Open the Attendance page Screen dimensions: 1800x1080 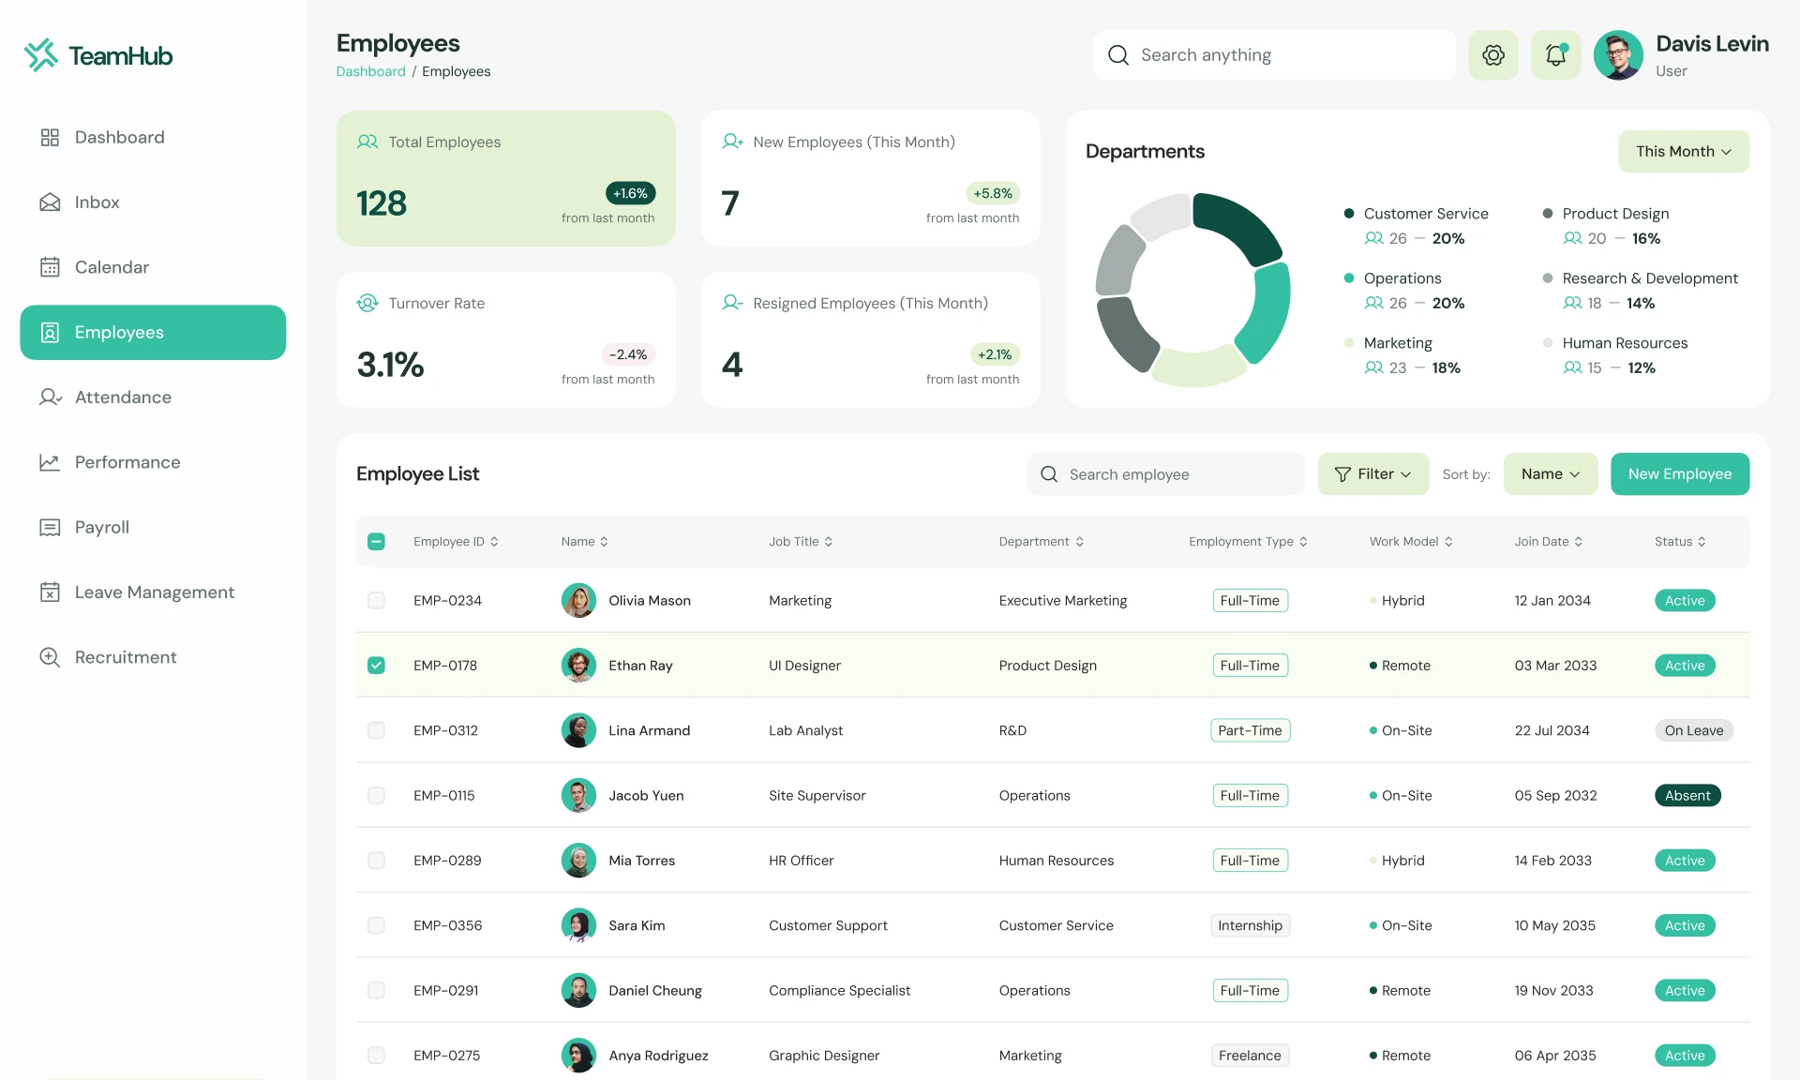123,397
